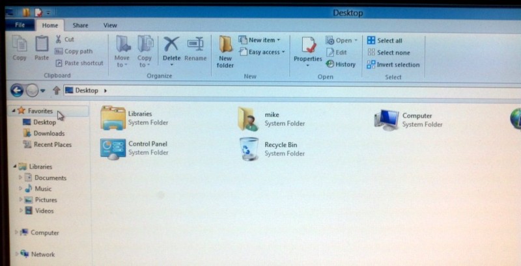Open the View ribbon tab
Screen dimensions: 521x266
click(110, 25)
